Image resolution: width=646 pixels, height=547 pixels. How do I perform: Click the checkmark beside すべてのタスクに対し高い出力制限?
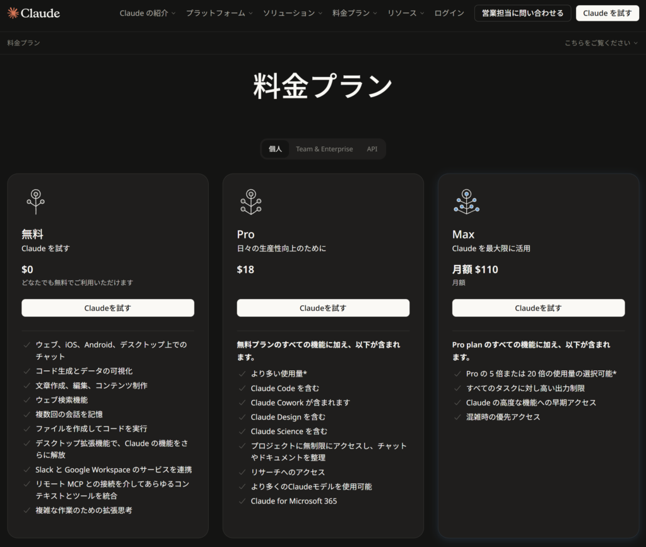click(457, 389)
